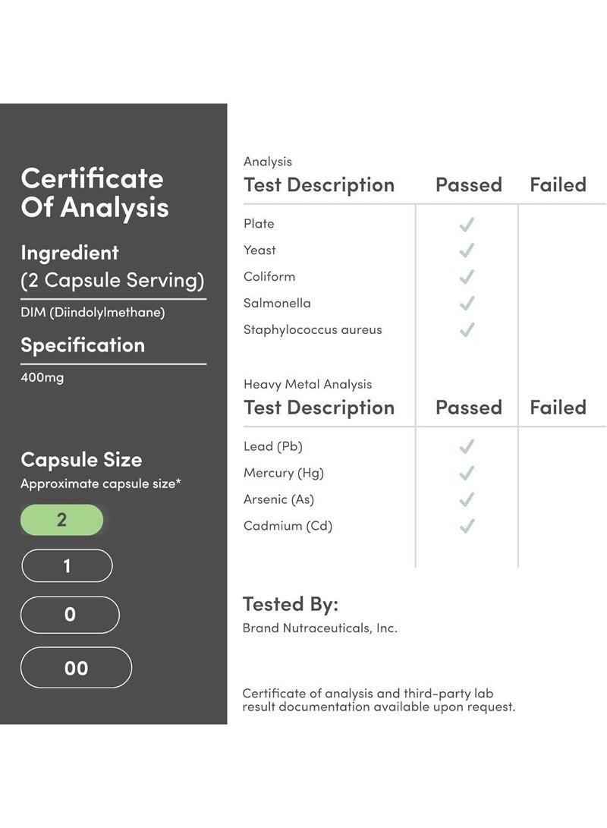Click the Cadmium (Cd) passed checkmark
The height and width of the screenshot is (828, 607).
(x=467, y=526)
